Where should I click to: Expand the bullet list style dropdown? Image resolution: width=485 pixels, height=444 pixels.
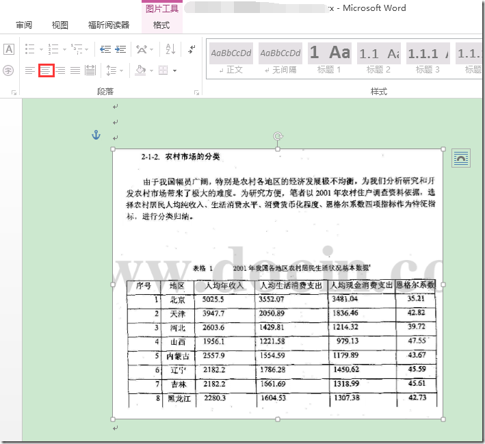41,49
